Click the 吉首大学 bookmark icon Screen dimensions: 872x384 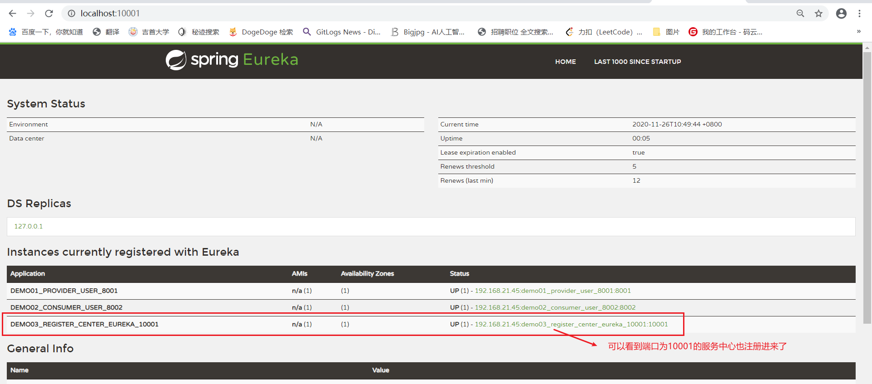[133, 32]
